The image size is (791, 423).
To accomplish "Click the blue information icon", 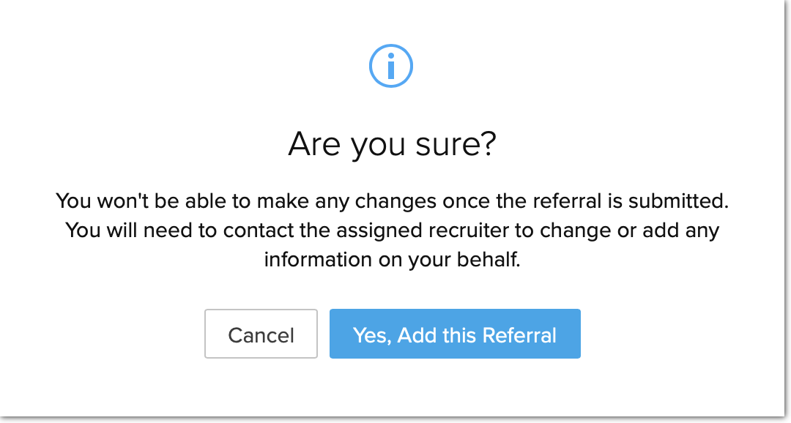I will click(391, 67).
